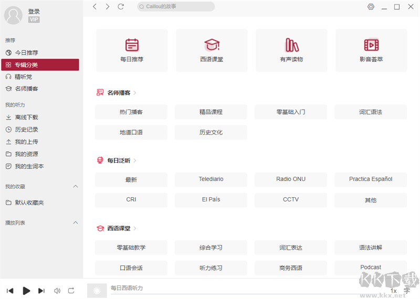The height and width of the screenshot is (299, 420).
Task: Toggle the loop playback mode icon
Action: coord(71,291)
